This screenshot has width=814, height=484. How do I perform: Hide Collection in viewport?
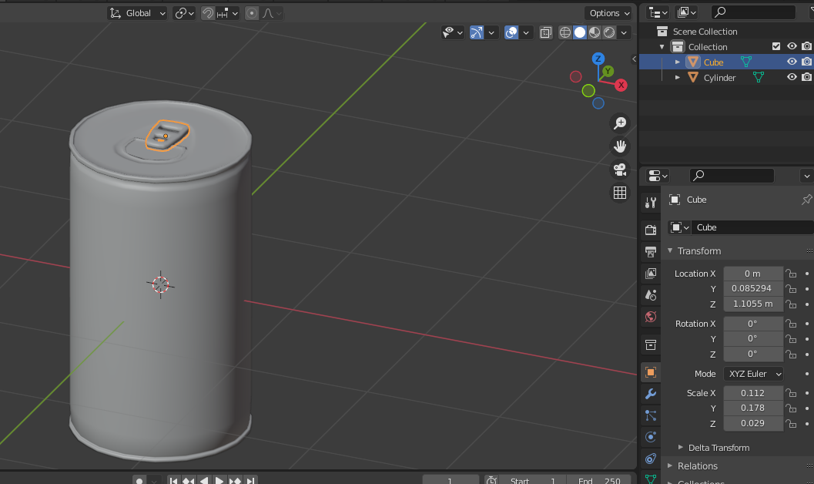792,46
